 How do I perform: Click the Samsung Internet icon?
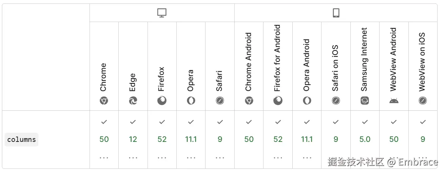click(365, 101)
